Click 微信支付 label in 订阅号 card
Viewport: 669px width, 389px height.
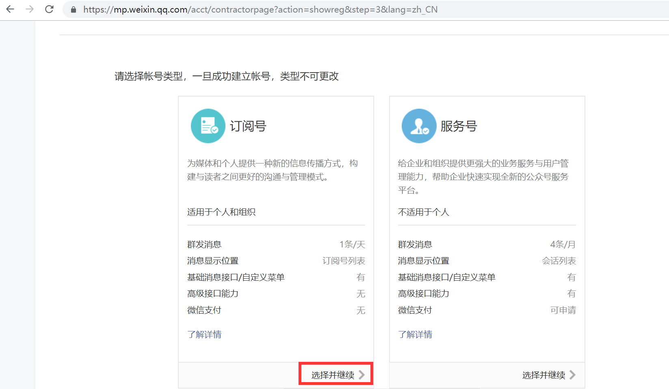[204, 310]
